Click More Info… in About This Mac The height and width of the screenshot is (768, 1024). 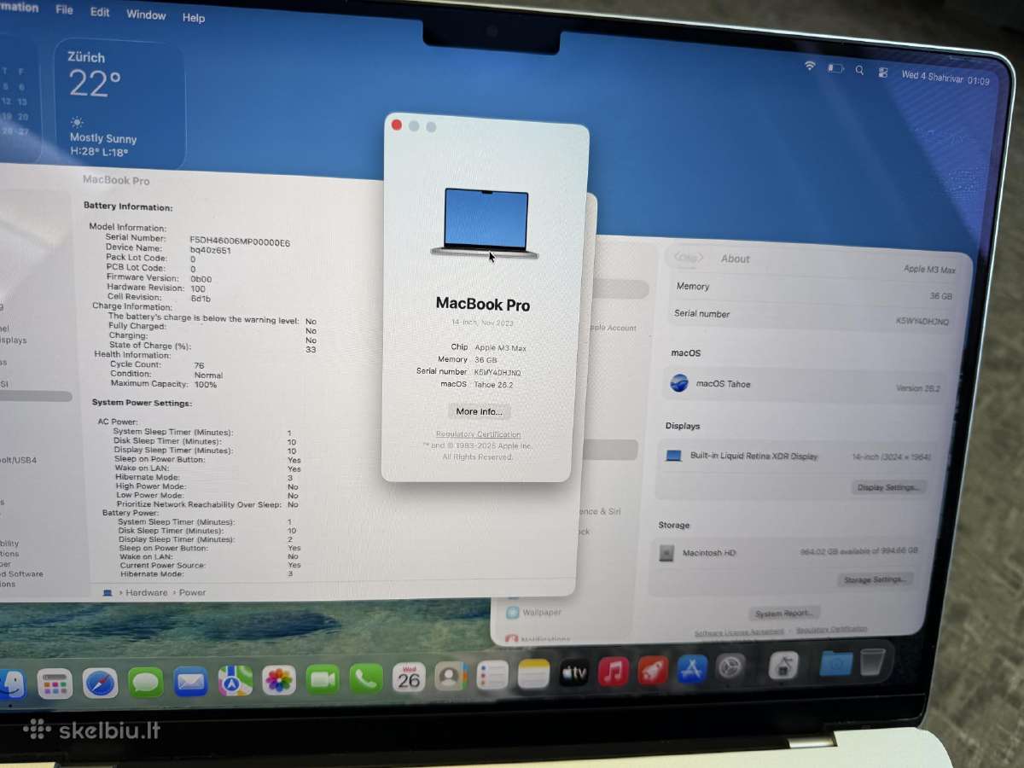[x=480, y=411]
